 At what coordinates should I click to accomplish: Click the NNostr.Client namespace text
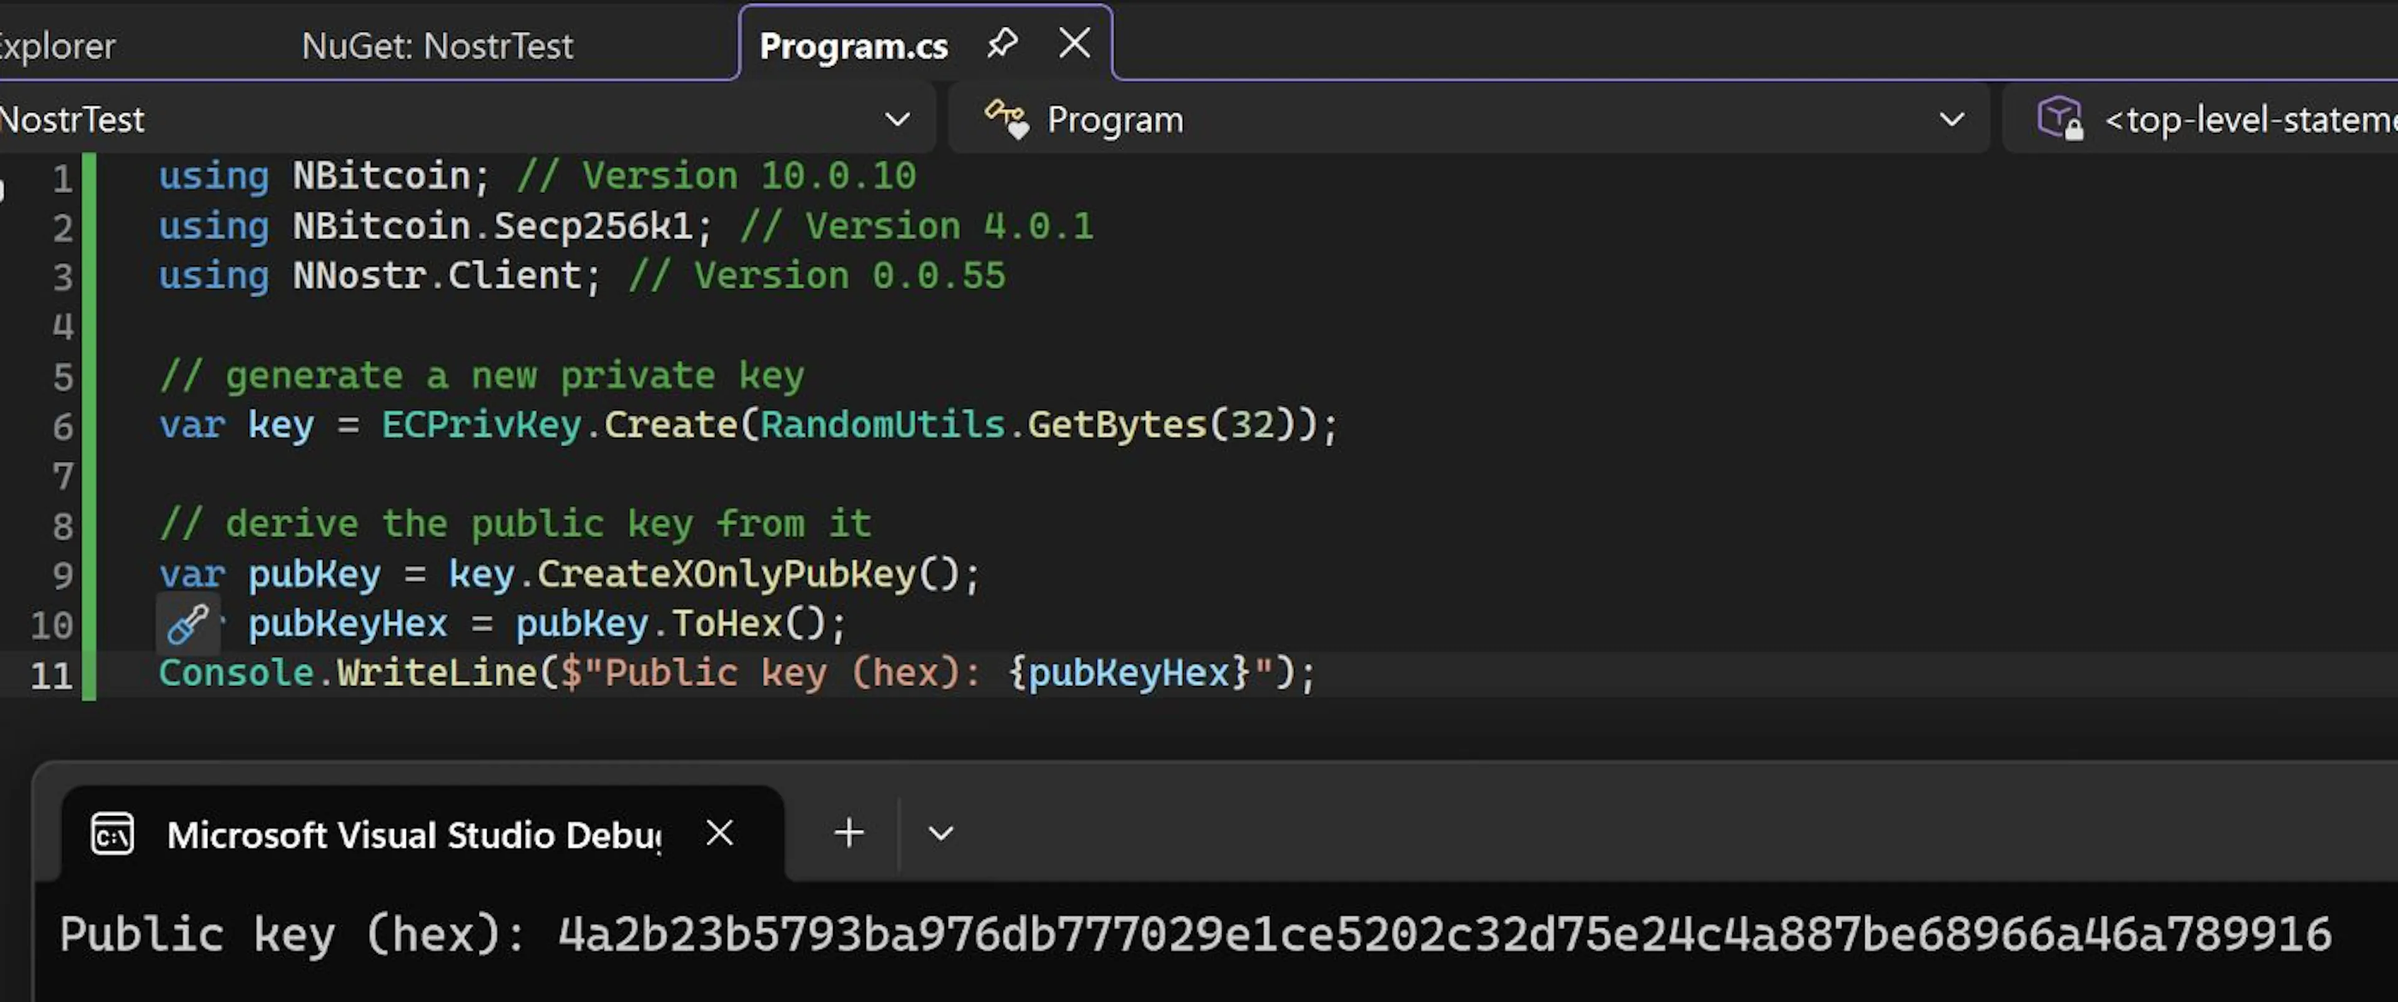pos(438,277)
